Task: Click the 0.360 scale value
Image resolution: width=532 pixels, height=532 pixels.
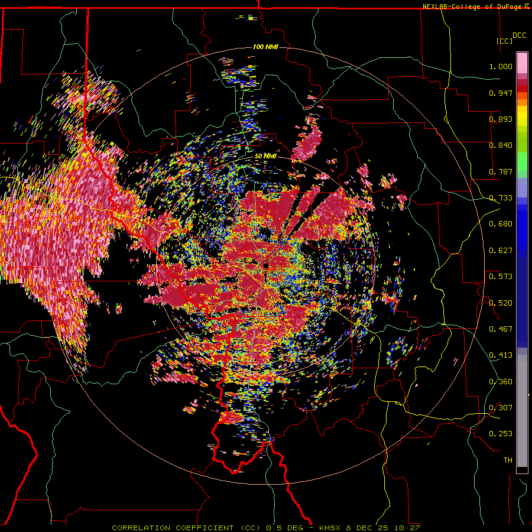Action: point(501,382)
